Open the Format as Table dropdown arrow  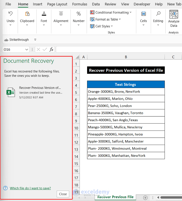120,19
